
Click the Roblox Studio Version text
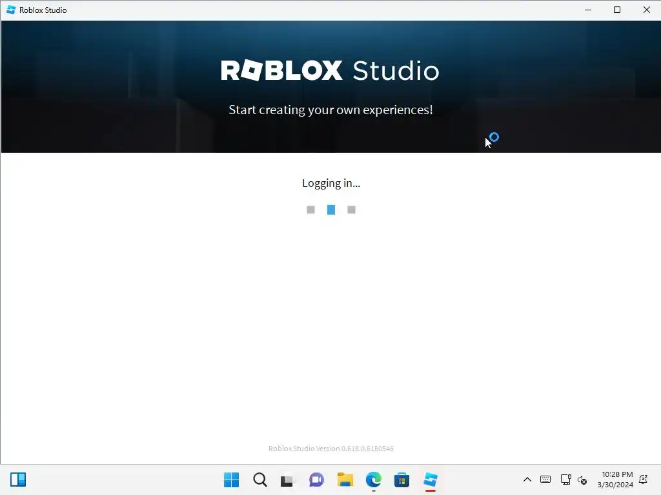331,449
